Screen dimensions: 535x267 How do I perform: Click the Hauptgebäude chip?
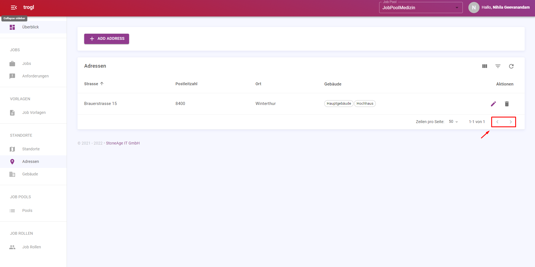tap(339, 104)
